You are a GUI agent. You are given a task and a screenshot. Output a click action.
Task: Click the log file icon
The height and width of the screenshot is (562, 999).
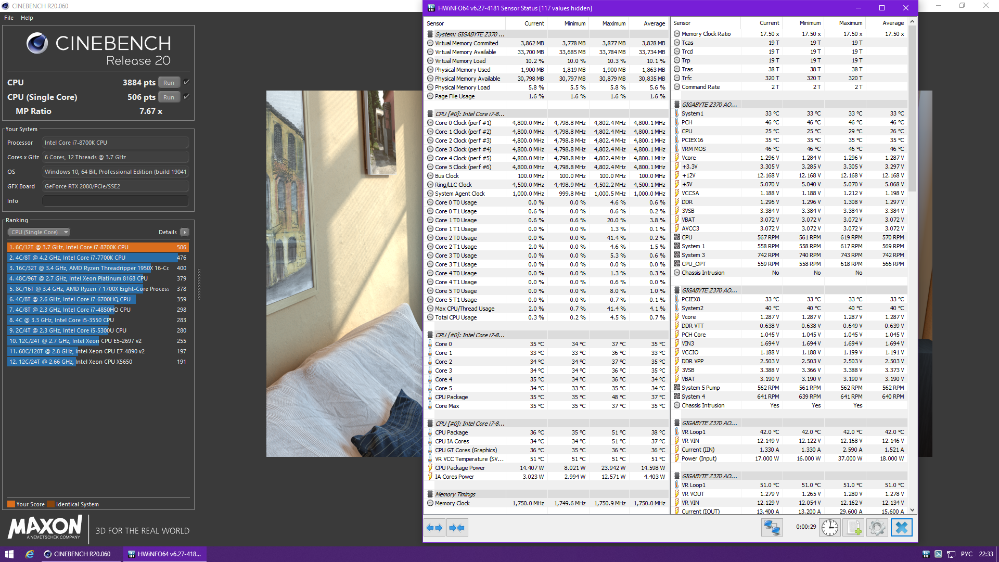(853, 528)
